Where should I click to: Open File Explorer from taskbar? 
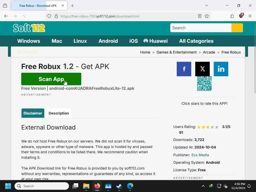(86, 186)
